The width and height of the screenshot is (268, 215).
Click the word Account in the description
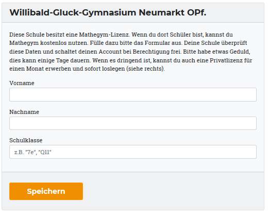tap(110, 52)
